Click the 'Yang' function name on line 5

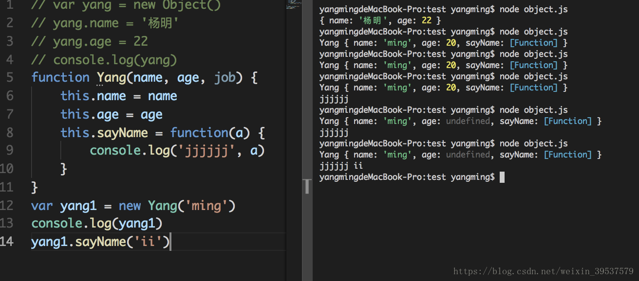click(x=111, y=77)
